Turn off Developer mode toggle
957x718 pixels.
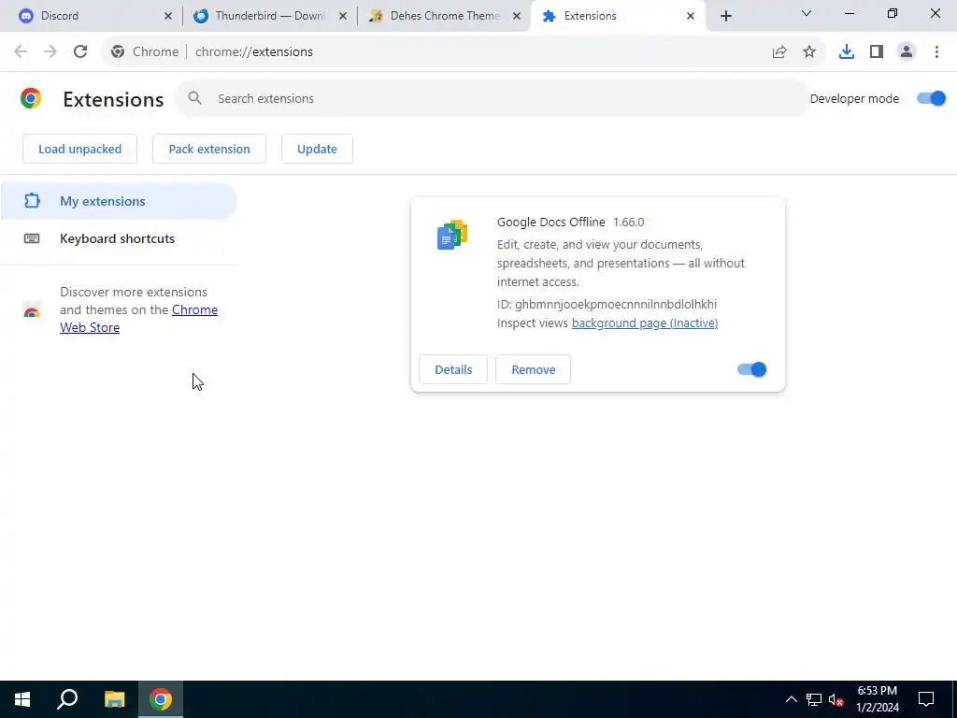(x=932, y=98)
